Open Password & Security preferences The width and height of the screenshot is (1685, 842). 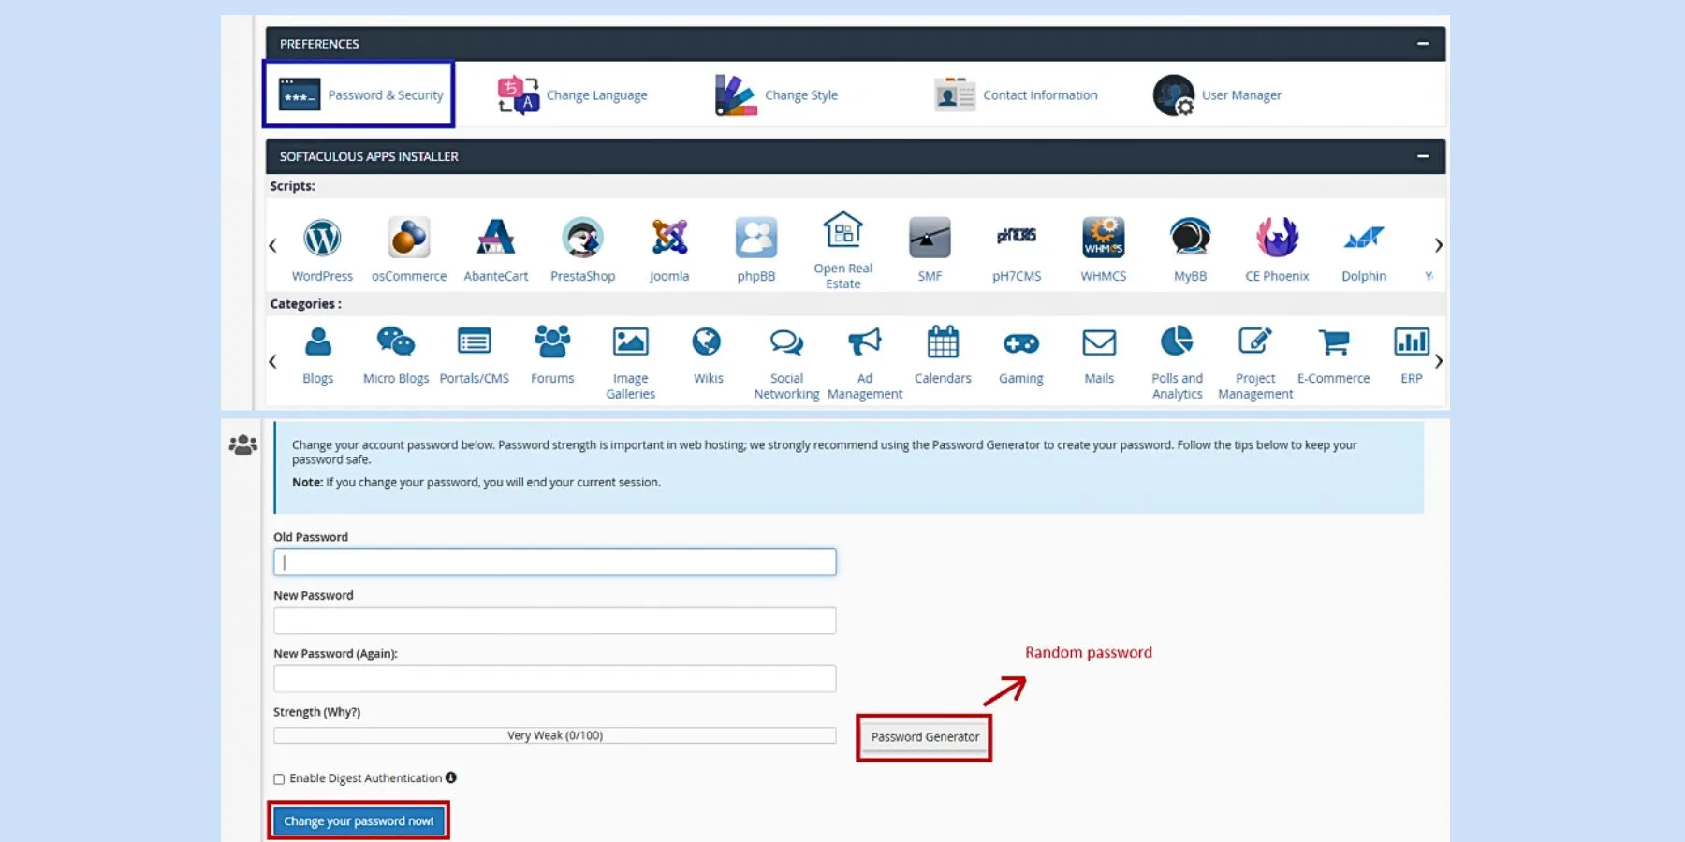point(359,94)
